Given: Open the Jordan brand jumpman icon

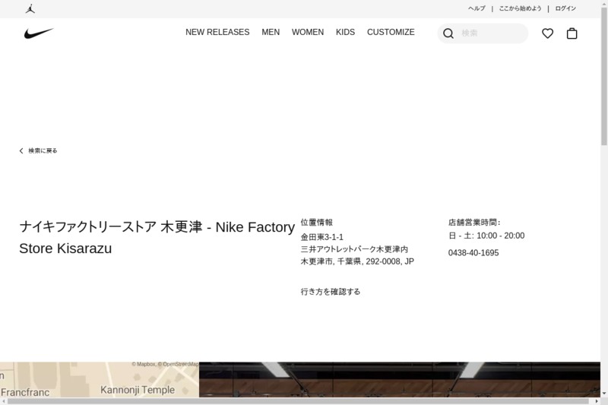Looking at the screenshot, I should tap(30, 8).
